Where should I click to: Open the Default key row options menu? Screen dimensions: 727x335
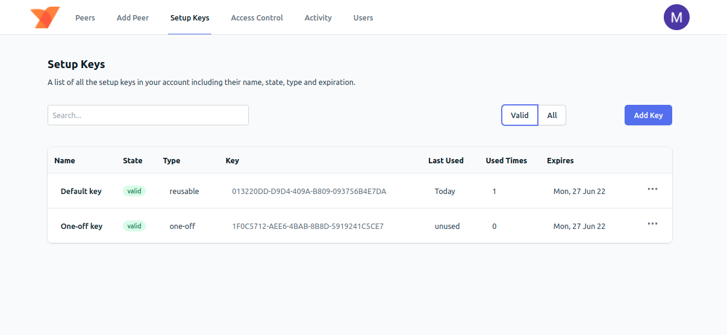tap(652, 189)
